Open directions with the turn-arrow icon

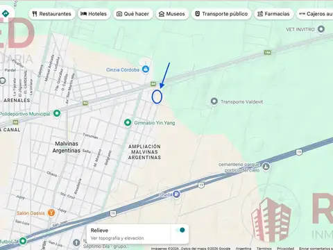tap(6, 13)
